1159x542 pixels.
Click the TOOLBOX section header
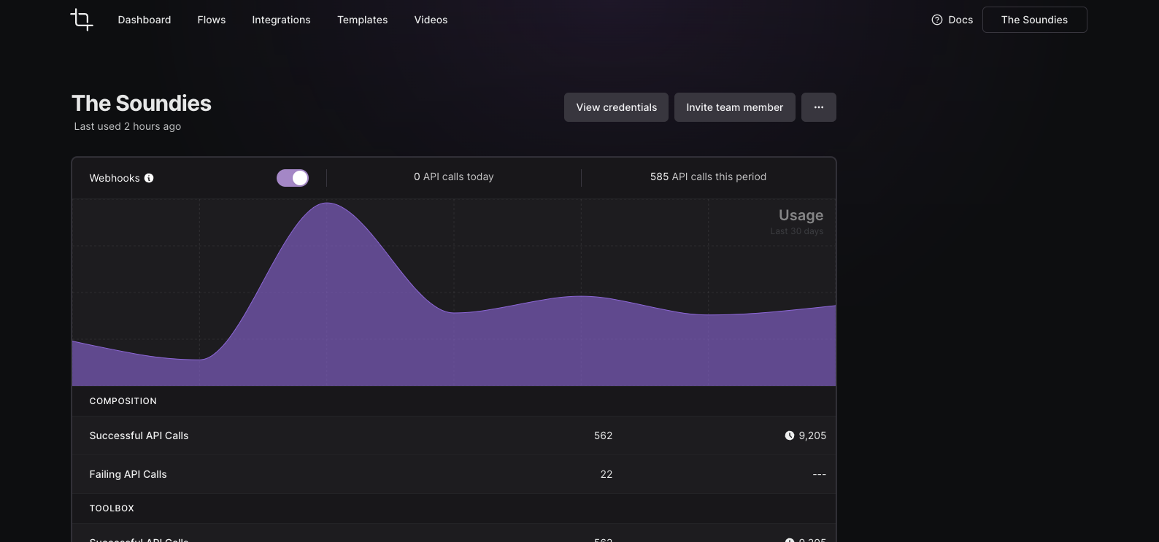[112, 508]
